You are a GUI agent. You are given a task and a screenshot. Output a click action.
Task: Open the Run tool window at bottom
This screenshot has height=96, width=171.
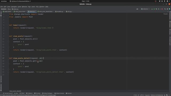coord(16,93)
